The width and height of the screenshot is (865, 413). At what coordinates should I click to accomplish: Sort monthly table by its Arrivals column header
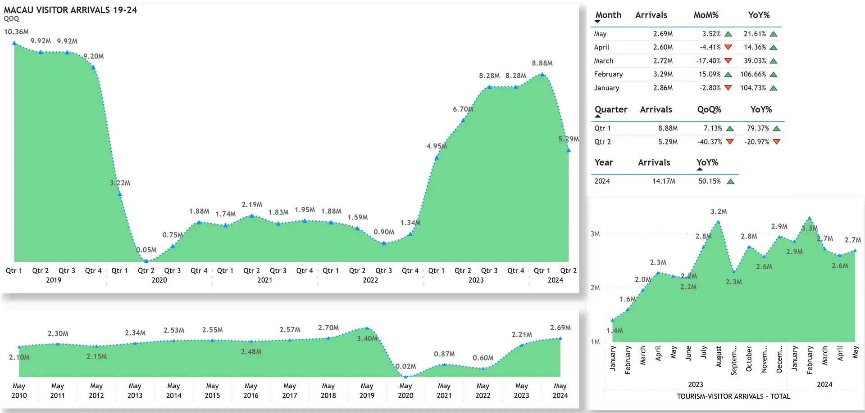(651, 15)
